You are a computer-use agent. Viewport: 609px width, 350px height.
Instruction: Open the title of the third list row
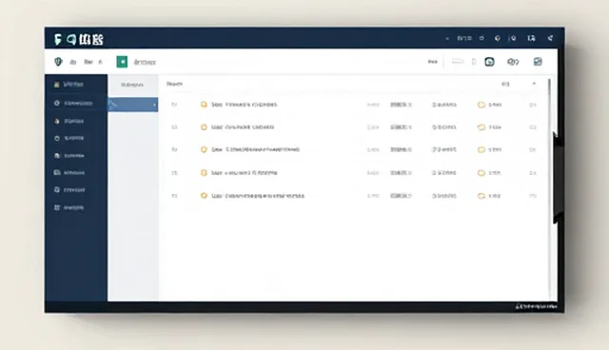[x=255, y=149]
